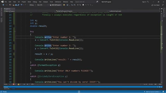The width and height of the screenshot is (166, 93).
Task: Open the Debug configuration dropdown
Action: coord(32,5)
